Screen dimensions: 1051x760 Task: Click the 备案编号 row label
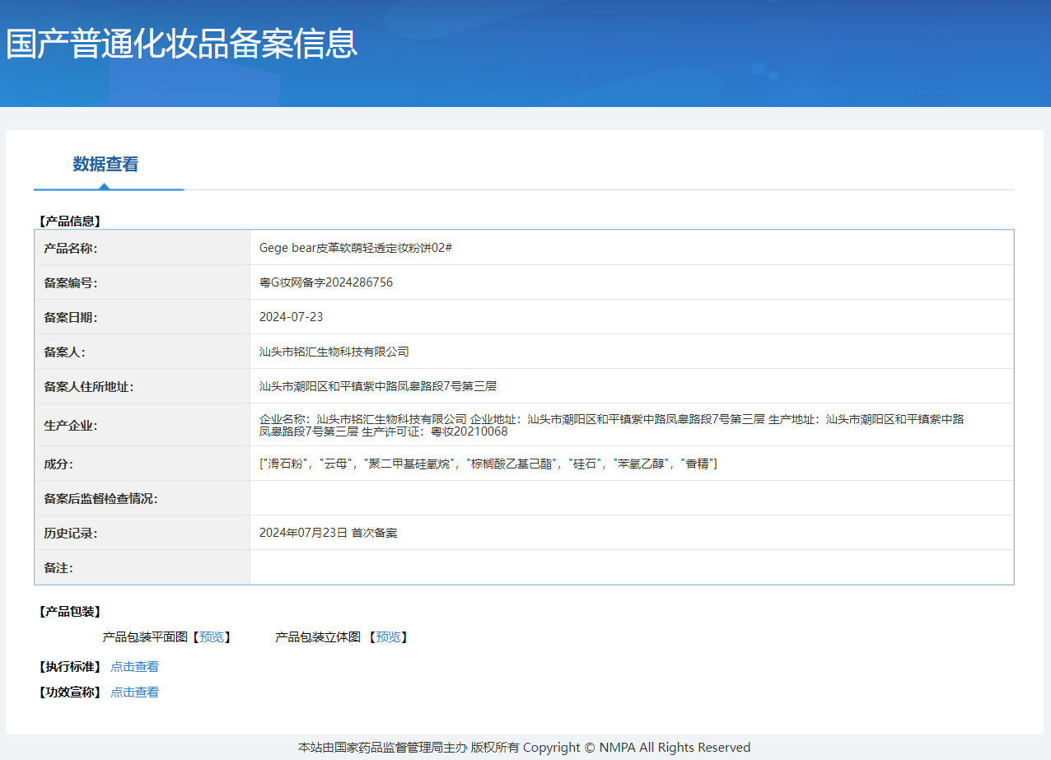coord(71,282)
